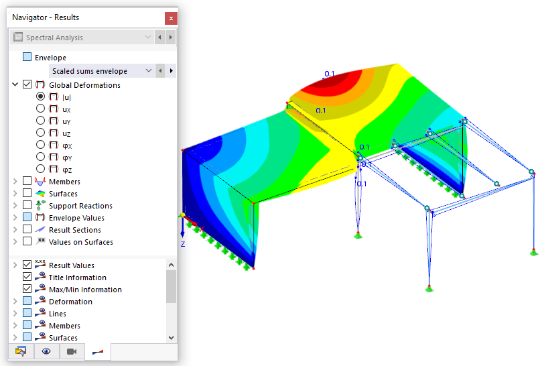This screenshot has height=366, width=540.
Task: Select the uY radio button
Action: click(40, 121)
